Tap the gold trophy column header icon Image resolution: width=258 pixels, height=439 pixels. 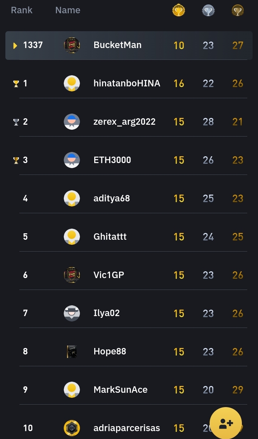pyautogui.click(x=178, y=10)
